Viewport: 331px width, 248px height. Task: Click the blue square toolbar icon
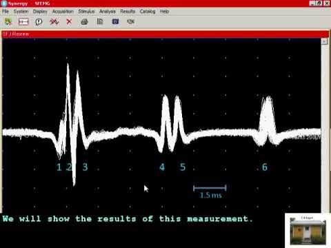[x=115, y=21]
